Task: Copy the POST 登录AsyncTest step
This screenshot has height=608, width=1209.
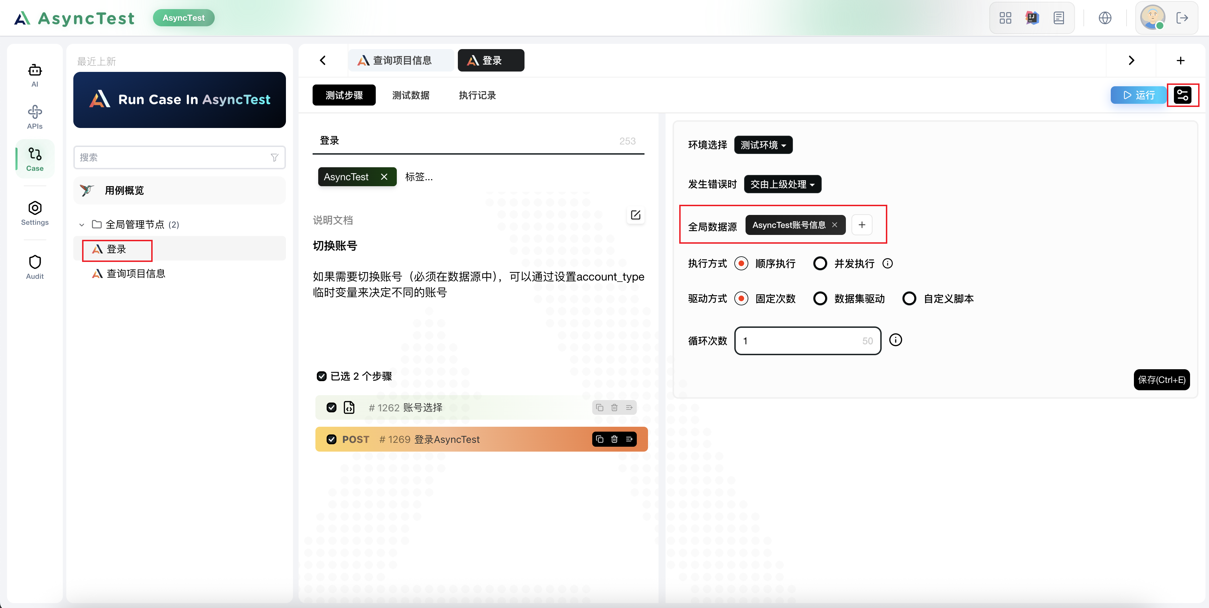Action: (x=599, y=439)
